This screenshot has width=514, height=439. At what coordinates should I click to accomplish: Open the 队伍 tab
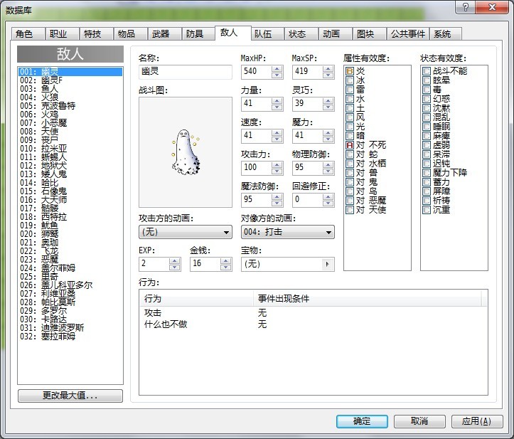pos(267,33)
